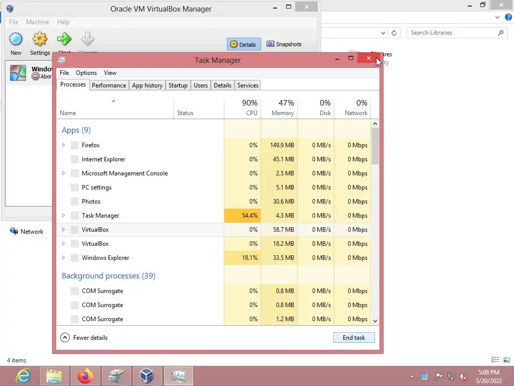Expand the Microsoft Management Console process
The image size is (514, 386).
click(x=64, y=173)
